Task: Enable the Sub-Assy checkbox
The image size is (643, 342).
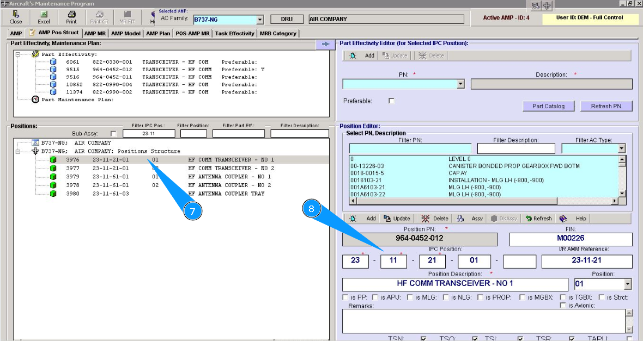Action: (x=113, y=134)
